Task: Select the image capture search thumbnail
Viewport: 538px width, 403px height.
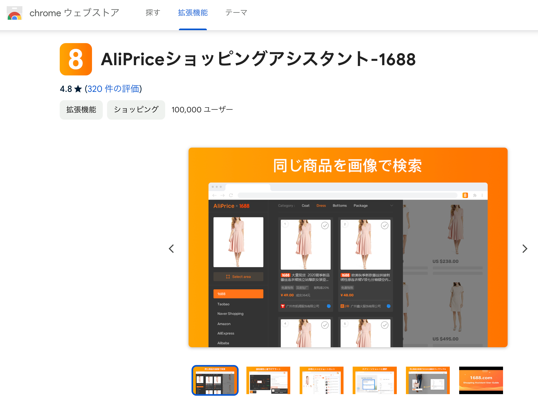Action: tap(428, 380)
